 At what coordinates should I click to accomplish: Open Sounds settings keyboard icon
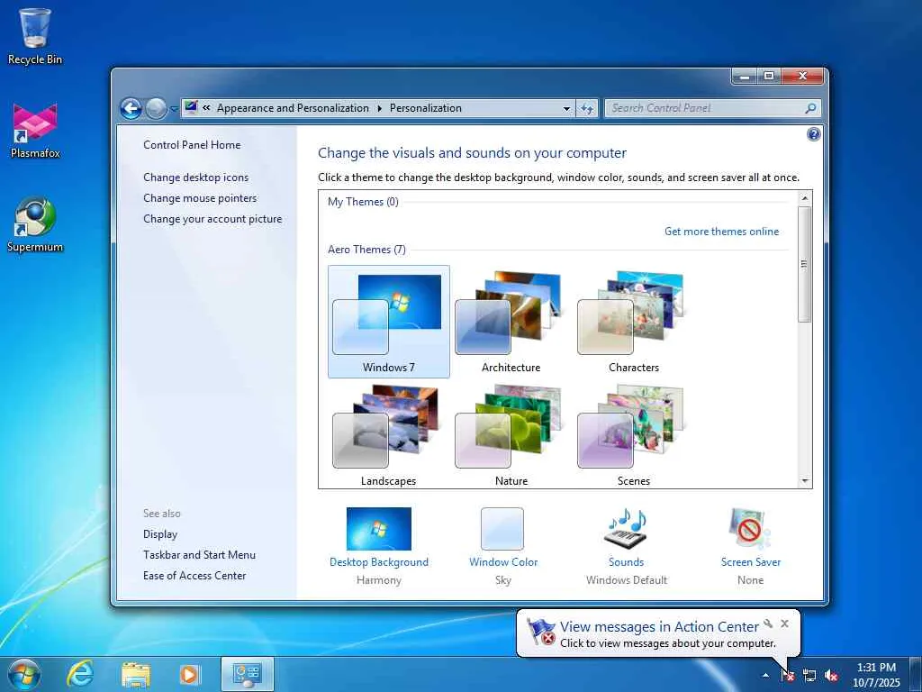pyautogui.click(x=626, y=528)
